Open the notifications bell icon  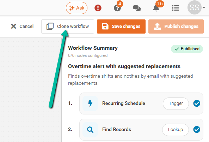coord(156,8)
